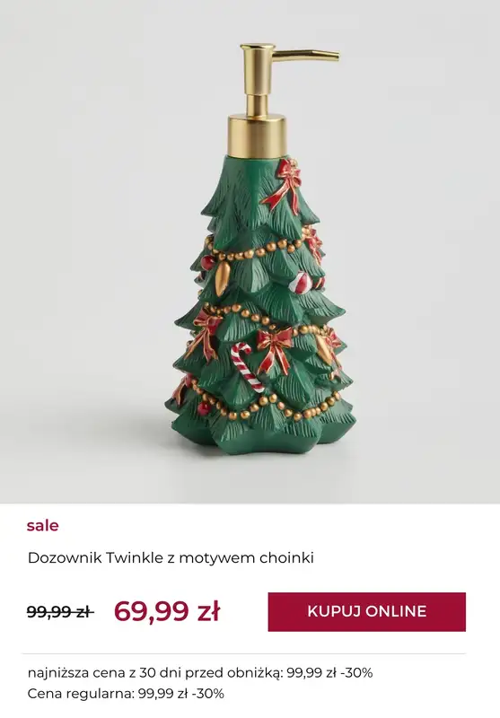Image resolution: width=500 pixels, height=718 pixels.
Task: Click the candy cane ornament on tree
Action: pyautogui.click(x=246, y=367)
